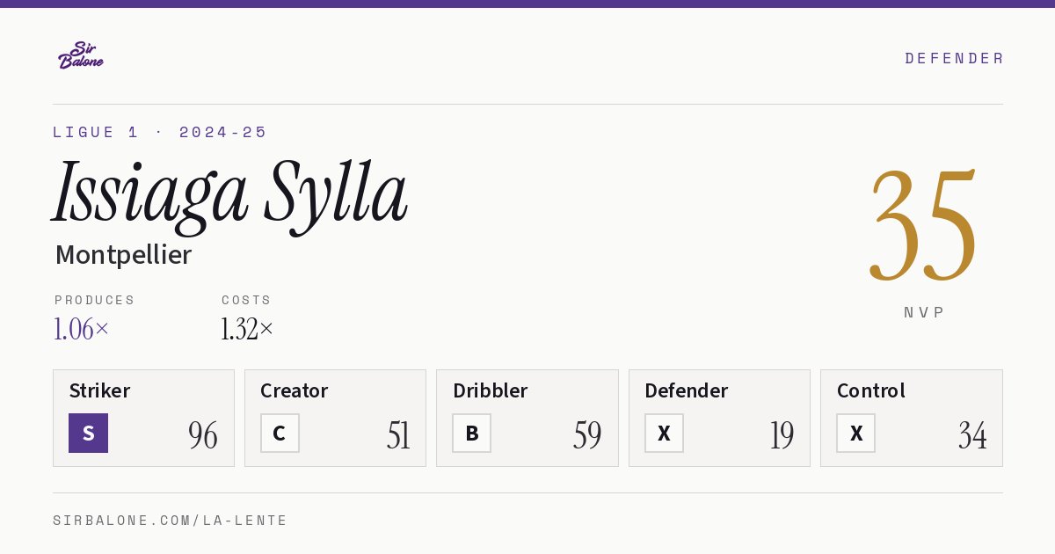The image size is (1055, 554).
Task: Select the Defender card title
Action: (686, 390)
